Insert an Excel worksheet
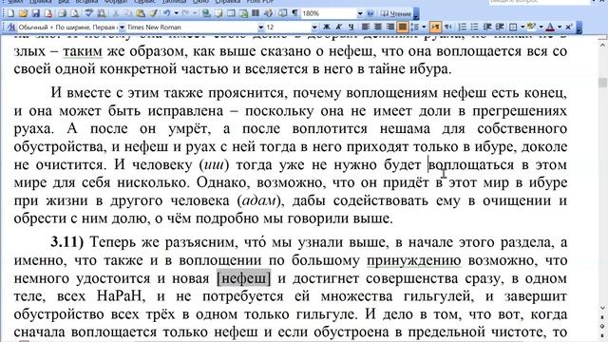This screenshot has height=342, width=608. (x=243, y=13)
